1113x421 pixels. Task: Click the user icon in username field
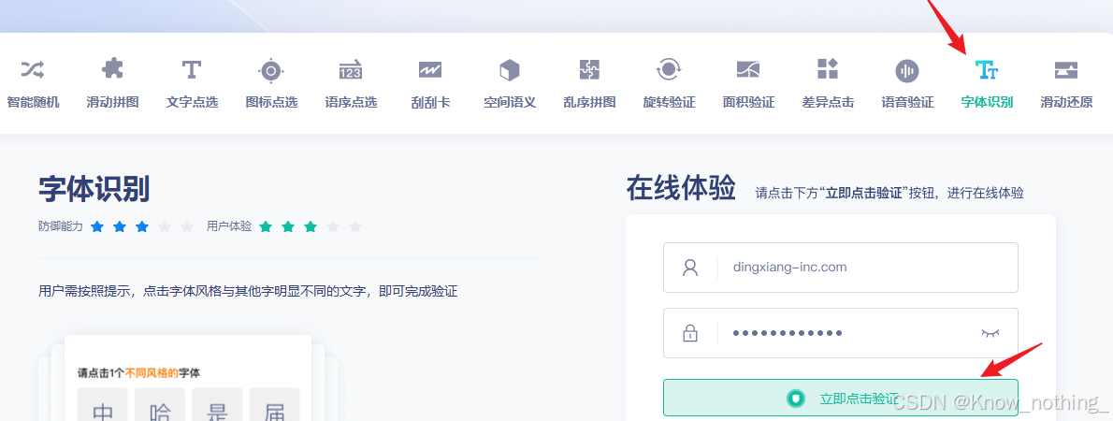pos(690,268)
